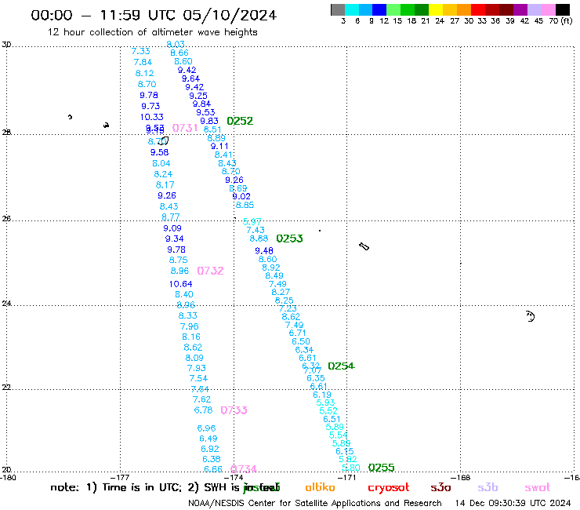The width and height of the screenshot is (580, 510).
Task: Select the wave height value 6.66
Action: point(213,469)
